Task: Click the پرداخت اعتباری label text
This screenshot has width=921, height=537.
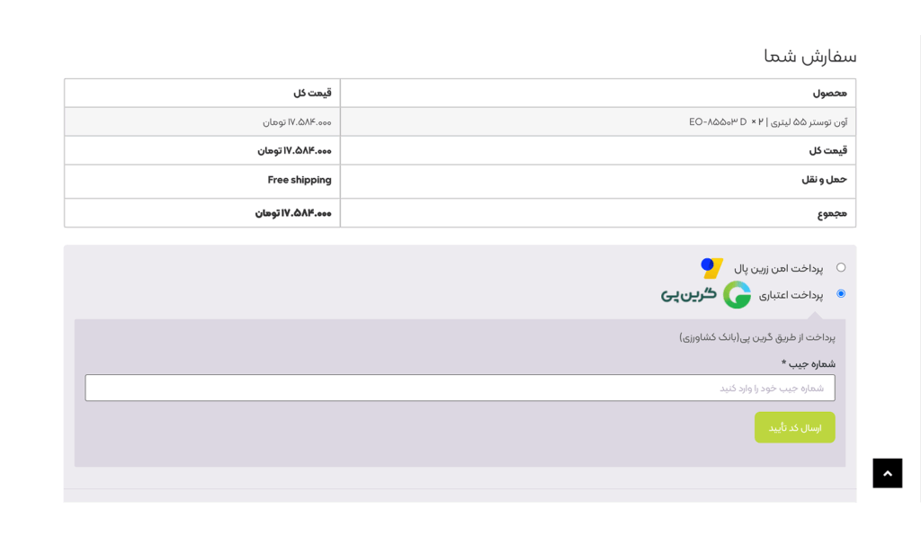Action: coord(791,295)
